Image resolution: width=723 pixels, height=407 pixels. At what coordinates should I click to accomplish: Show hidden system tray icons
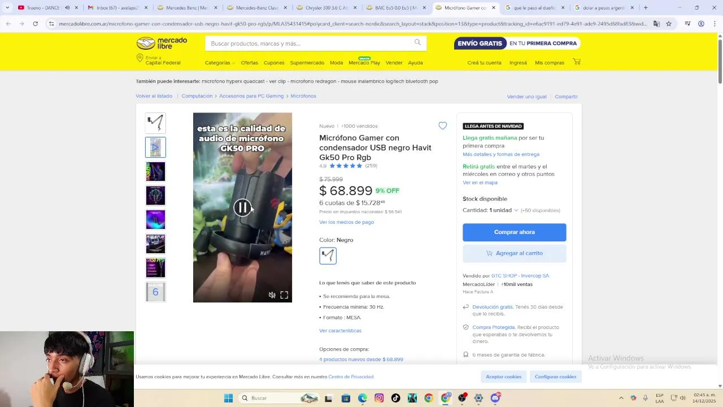point(621,398)
